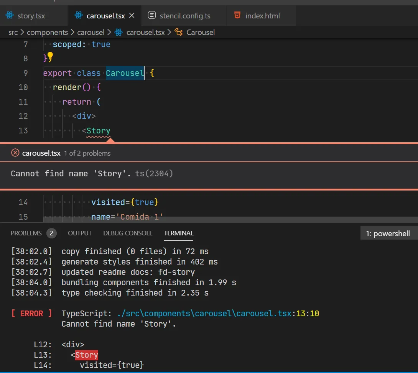Image resolution: width=418 pixels, height=373 pixels.
Task: Click the underlined Story tag on line 13
Action: tap(98, 131)
